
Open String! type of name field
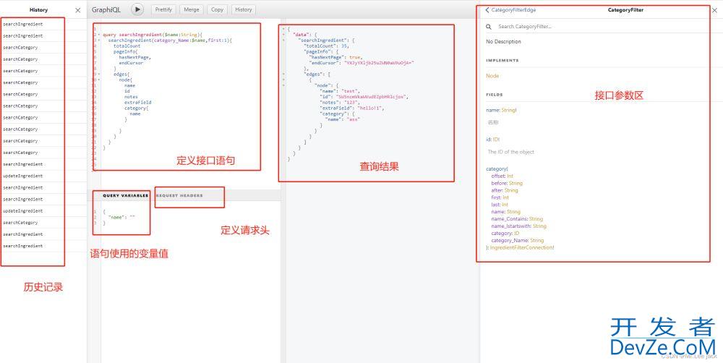508,110
